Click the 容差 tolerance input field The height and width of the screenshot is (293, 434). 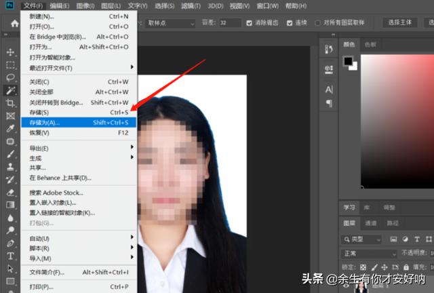pos(230,22)
